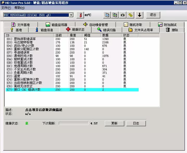
Task: Click the 退出 button
Action: [x=153, y=15]
